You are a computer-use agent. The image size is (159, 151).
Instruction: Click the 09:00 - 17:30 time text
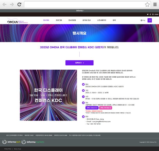[90, 99]
